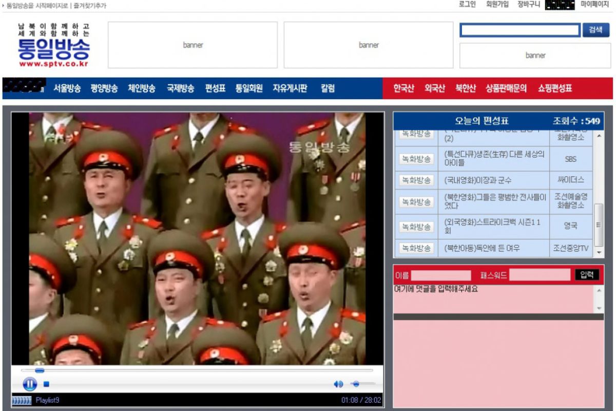The width and height of the screenshot is (616, 411).
Task: Open the 회원가입 sign-up link
Action: 497,5
